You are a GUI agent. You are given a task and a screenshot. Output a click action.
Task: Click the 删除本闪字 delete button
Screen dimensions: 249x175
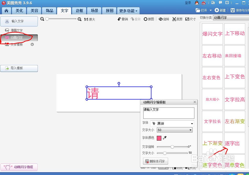click(156, 161)
